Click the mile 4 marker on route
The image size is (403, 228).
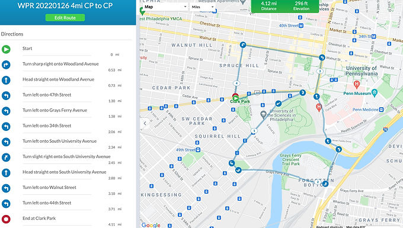pos(236,83)
